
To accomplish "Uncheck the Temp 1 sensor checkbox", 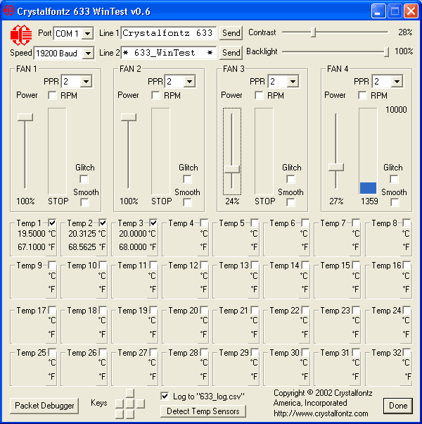I will (x=52, y=223).
